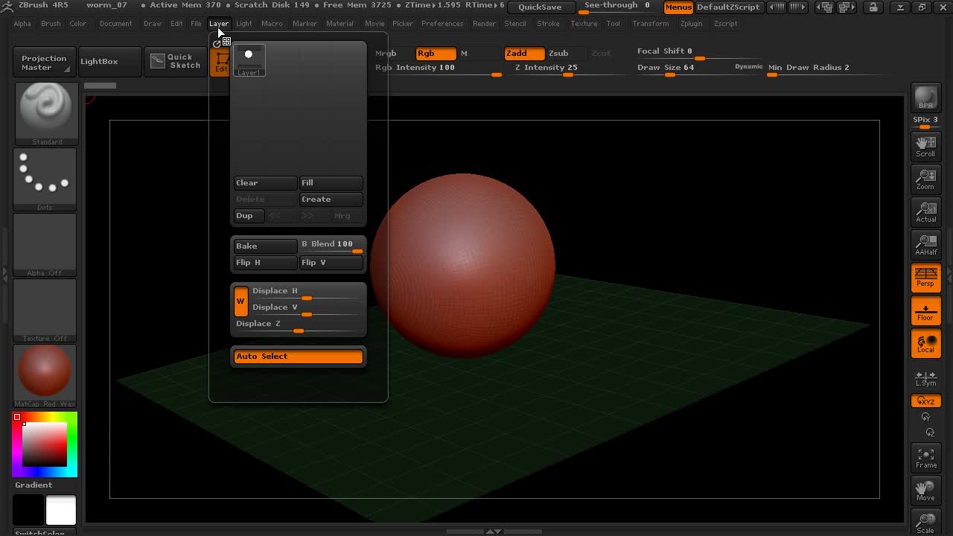Select the Zoom canvas tool

pos(925,179)
